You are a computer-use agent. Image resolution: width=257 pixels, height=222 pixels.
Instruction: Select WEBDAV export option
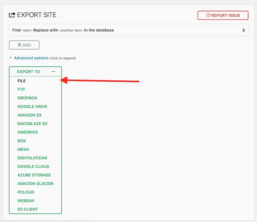(x=26, y=201)
